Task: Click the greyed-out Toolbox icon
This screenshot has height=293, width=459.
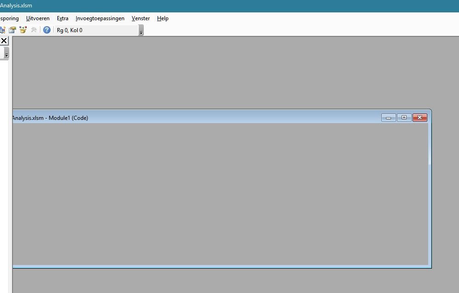Action: click(34, 30)
